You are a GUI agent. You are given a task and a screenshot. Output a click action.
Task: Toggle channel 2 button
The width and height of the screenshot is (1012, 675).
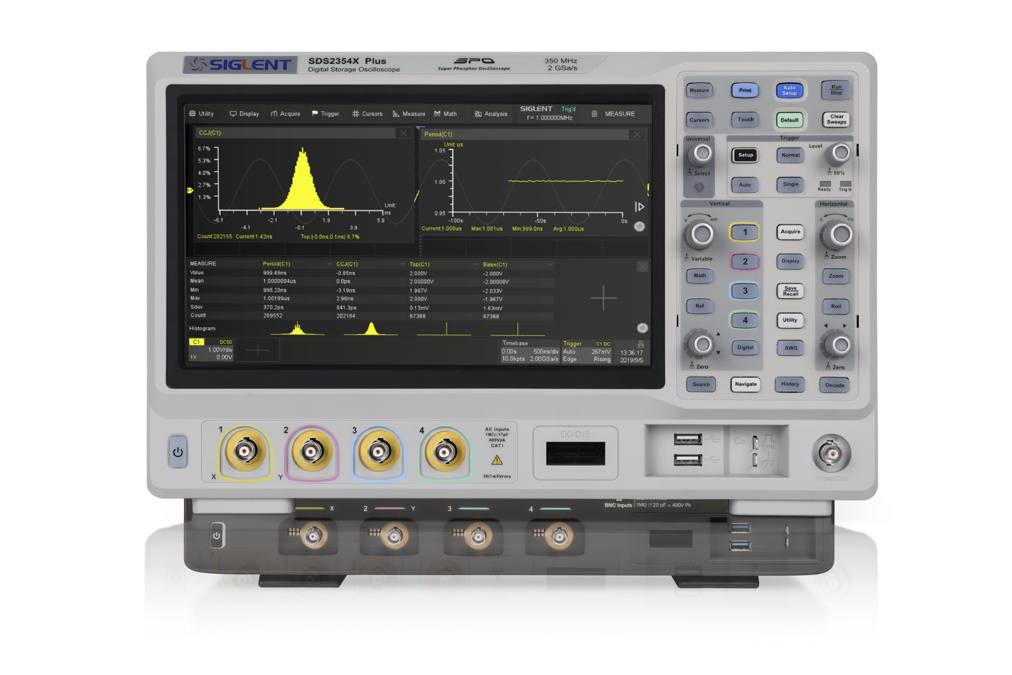[744, 261]
